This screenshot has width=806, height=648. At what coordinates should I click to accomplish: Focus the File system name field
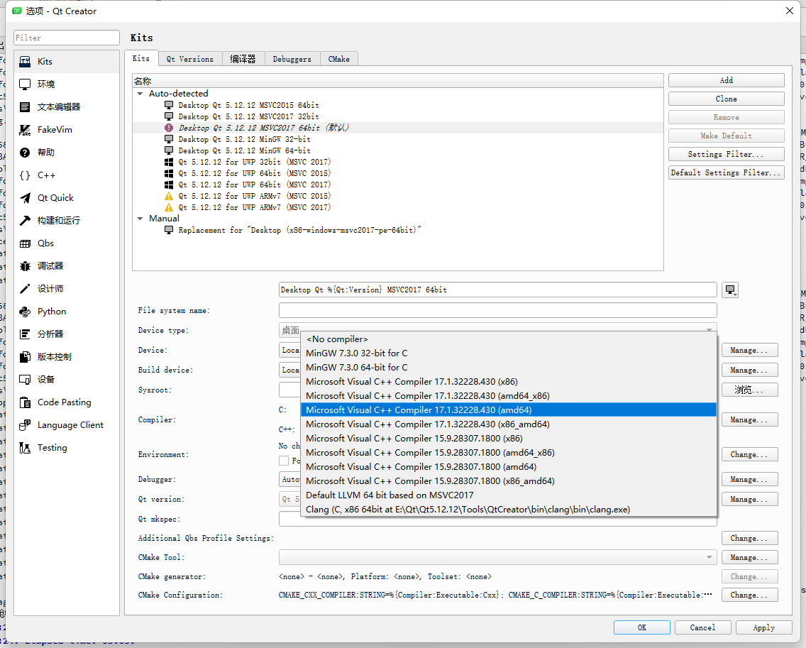coord(497,310)
